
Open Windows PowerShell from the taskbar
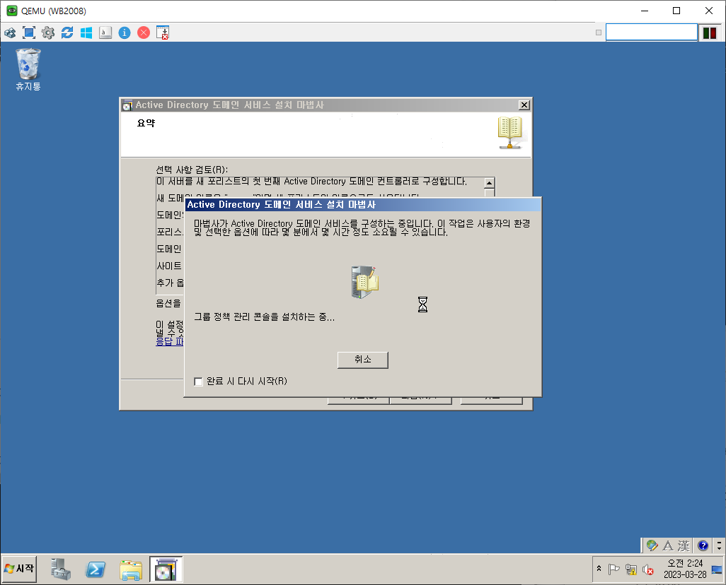pos(96,569)
